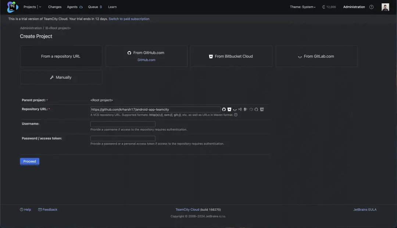Click the GitLab fox icon beside Repository URL
Screen dimensions: 397x228
click(x=235, y=110)
